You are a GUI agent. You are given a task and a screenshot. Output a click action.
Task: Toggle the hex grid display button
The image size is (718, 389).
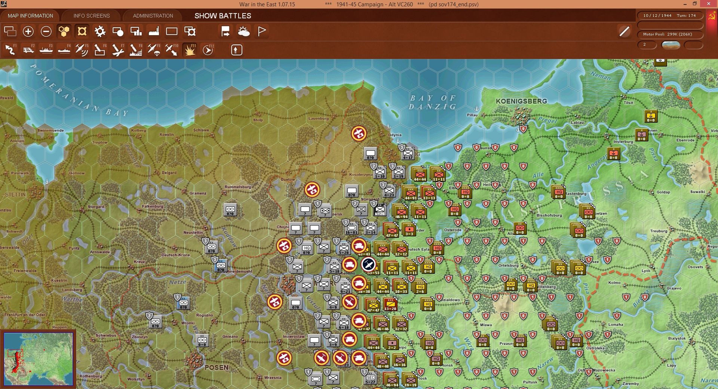[x=64, y=31]
